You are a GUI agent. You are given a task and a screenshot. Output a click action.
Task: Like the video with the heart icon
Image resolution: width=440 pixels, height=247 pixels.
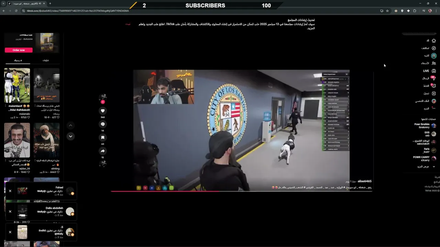click(x=102, y=111)
